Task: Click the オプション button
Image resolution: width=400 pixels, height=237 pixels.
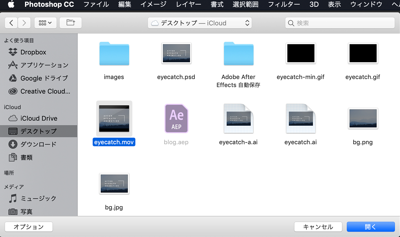Action: click(29, 227)
